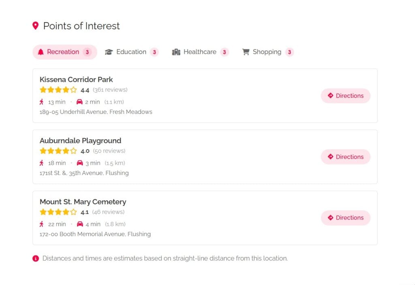Get directions to Auburndale Playground
This screenshot has height=285, width=415.
click(x=345, y=157)
